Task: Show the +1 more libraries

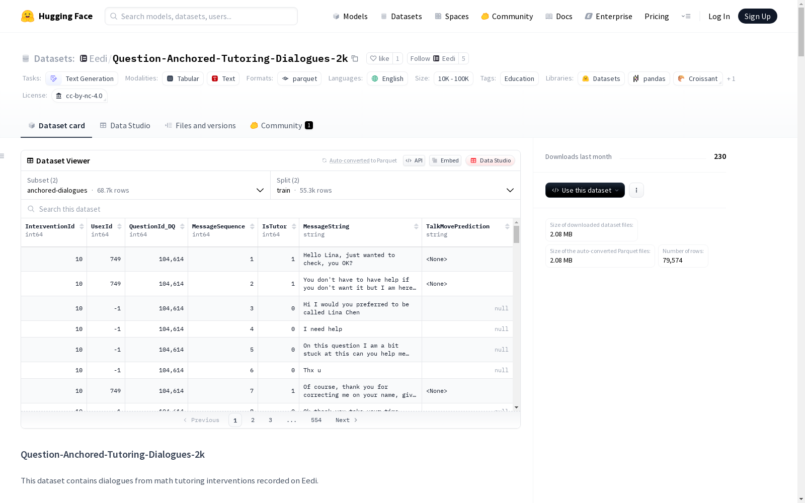Action: (x=731, y=79)
